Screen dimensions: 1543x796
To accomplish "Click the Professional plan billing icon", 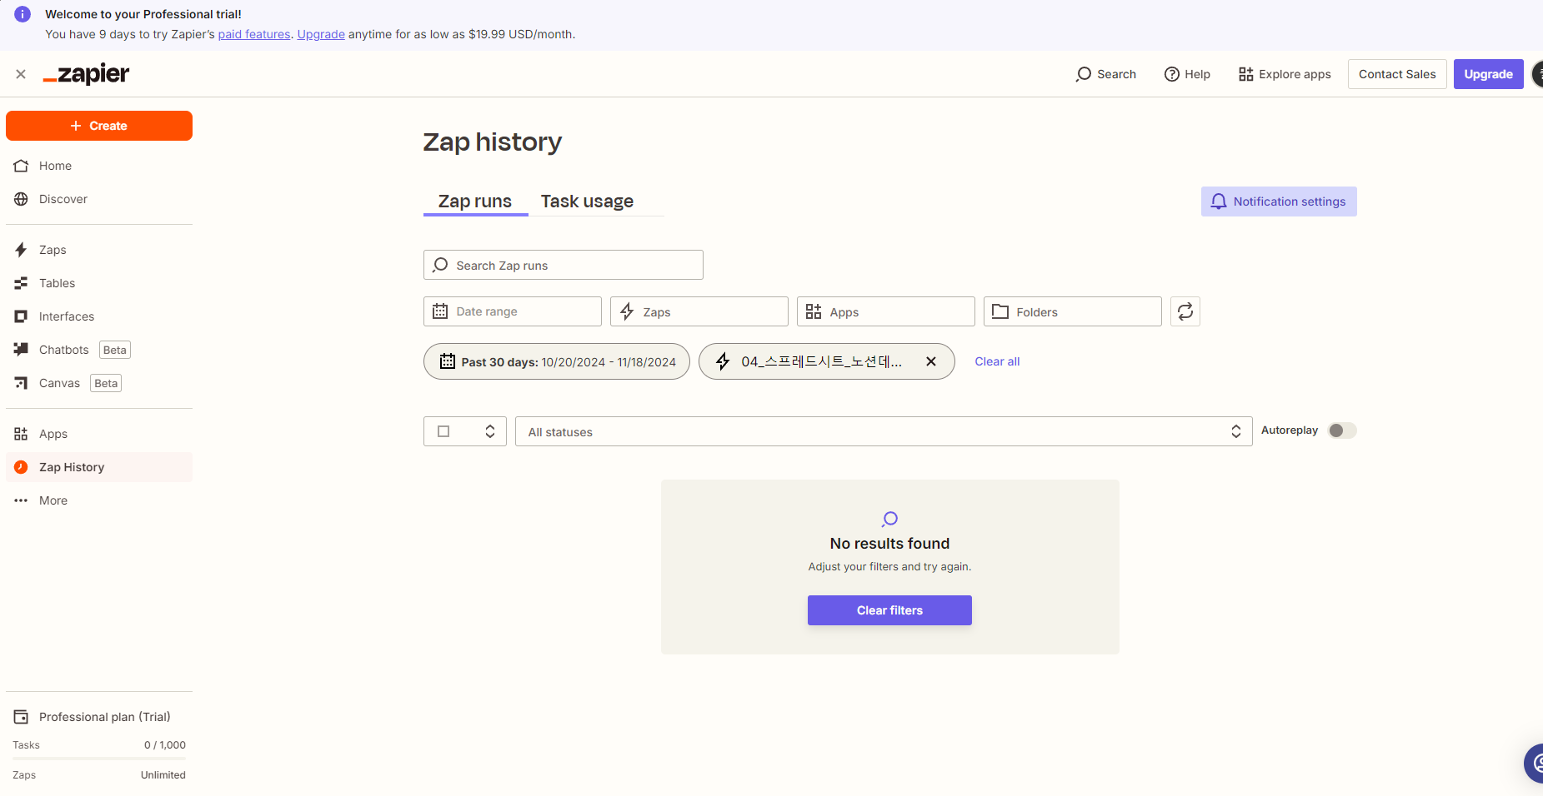I will pos(21,717).
